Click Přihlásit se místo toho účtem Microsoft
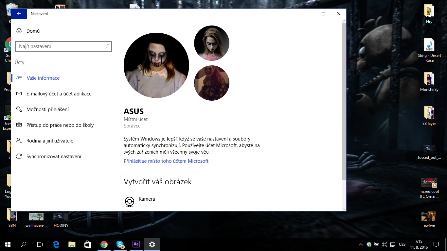 tap(166, 161)
